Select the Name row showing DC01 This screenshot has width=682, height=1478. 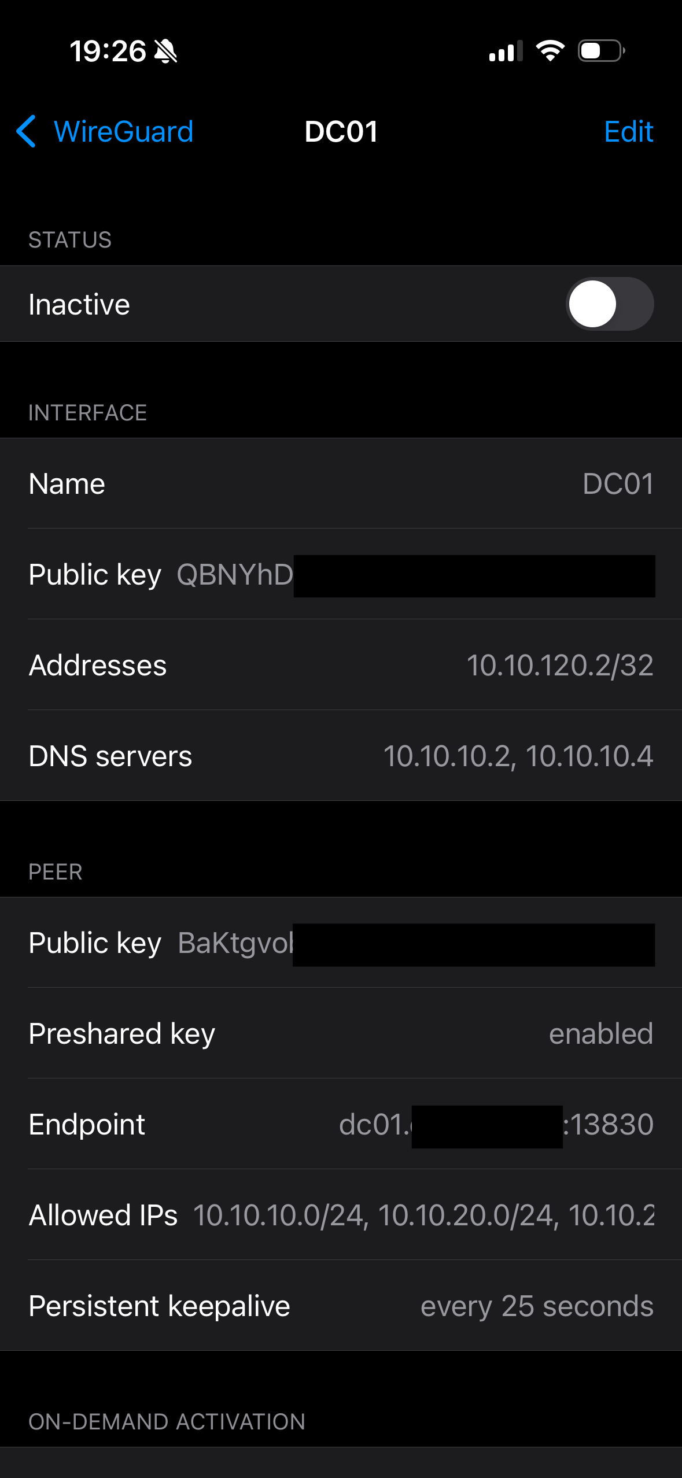click(x=341, y=483)
